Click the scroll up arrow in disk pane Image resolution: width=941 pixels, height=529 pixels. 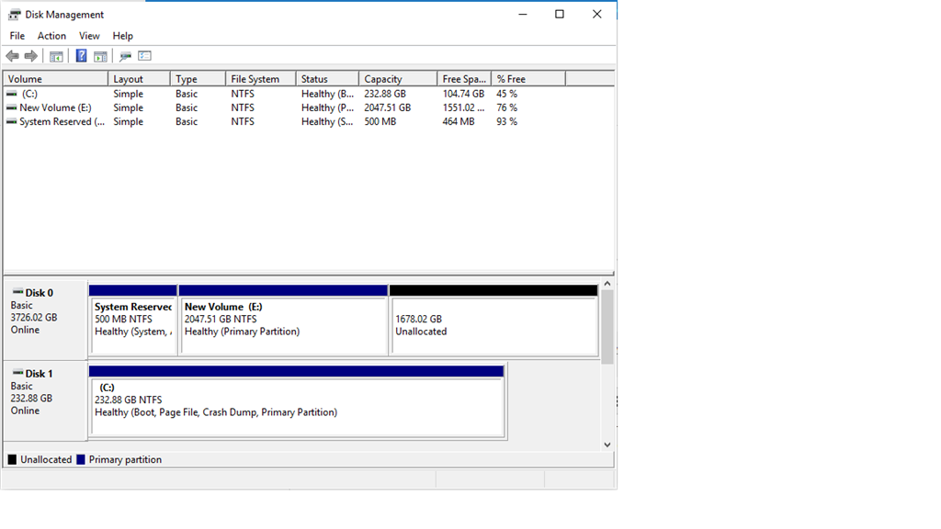(607, 284)
